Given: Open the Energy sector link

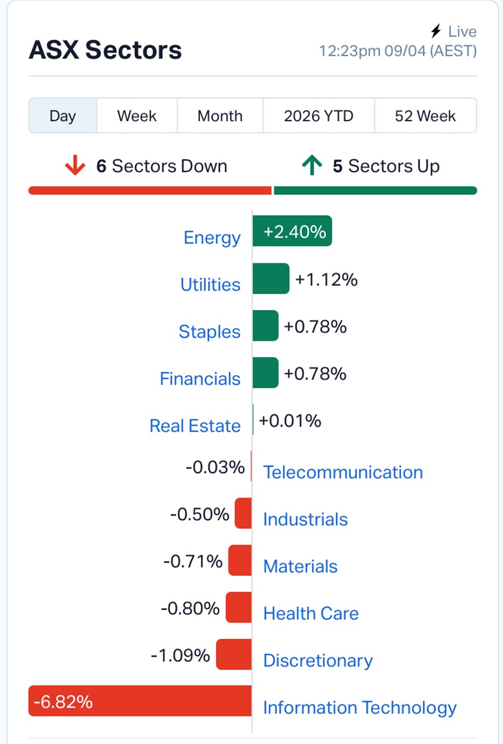Looking at the screenshot, I should tap(212, 238).
